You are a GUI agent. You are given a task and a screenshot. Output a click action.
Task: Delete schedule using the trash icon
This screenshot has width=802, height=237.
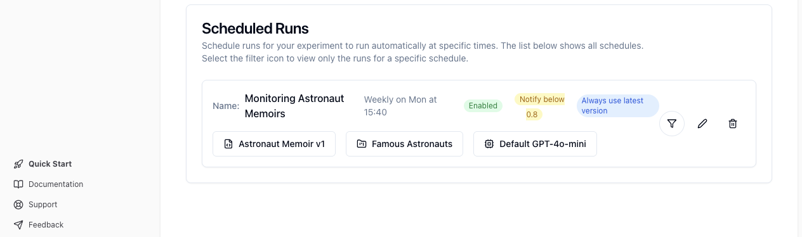(733, 124)
